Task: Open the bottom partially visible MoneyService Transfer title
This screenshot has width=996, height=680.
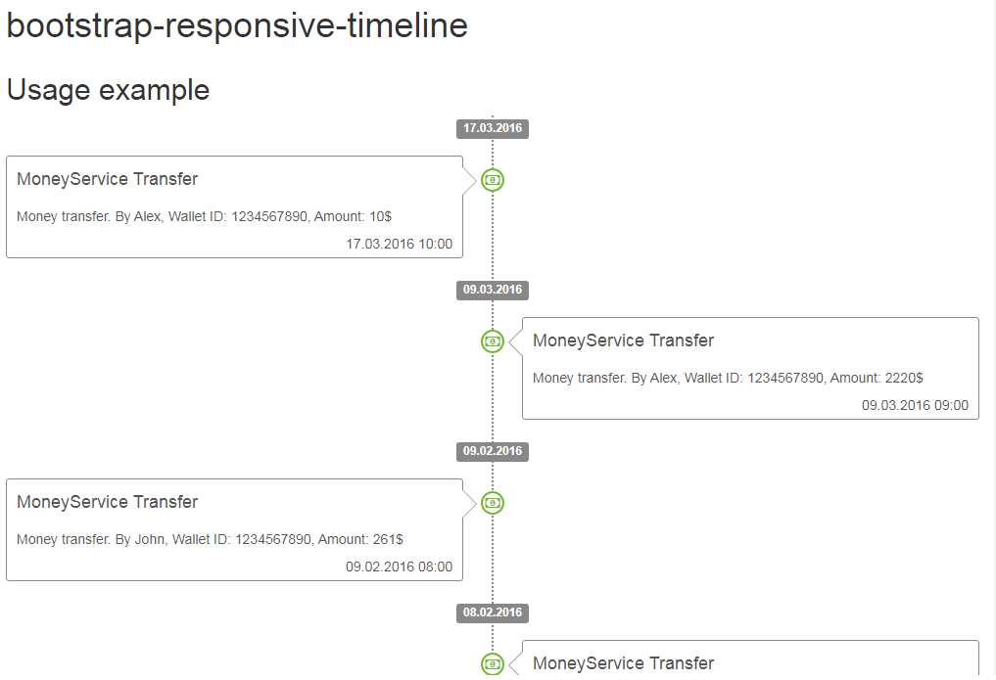Action: 623,663
